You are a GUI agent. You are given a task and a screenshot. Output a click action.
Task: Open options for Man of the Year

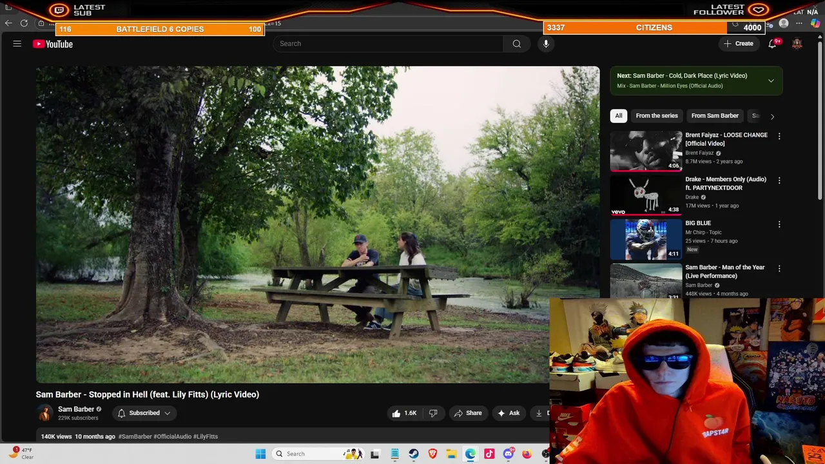click(x=779, y=268)
